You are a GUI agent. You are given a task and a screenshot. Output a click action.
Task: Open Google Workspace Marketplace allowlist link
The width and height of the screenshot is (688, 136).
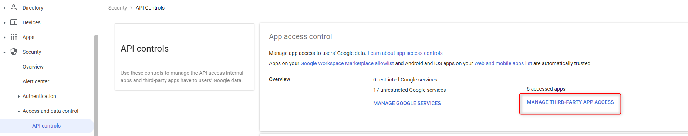[x=347, y=63]
